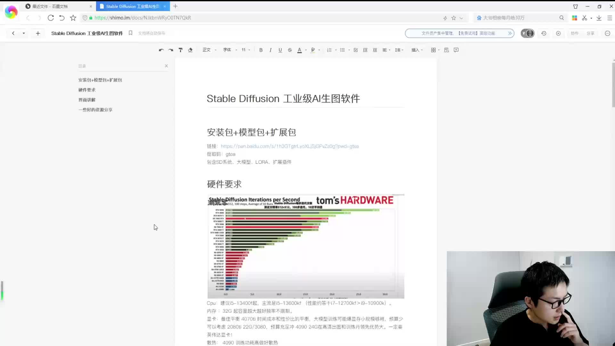The width and height of the screenshot is (615, 346).
Task: Open the font size 11 dropdown
Action: 246,50
